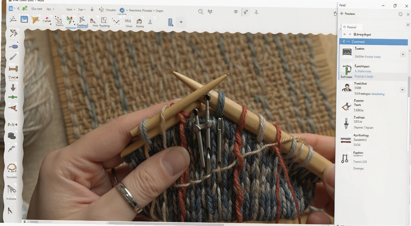
Task: Click the align-top icon in top toolbar
Action: coord(236,12)
